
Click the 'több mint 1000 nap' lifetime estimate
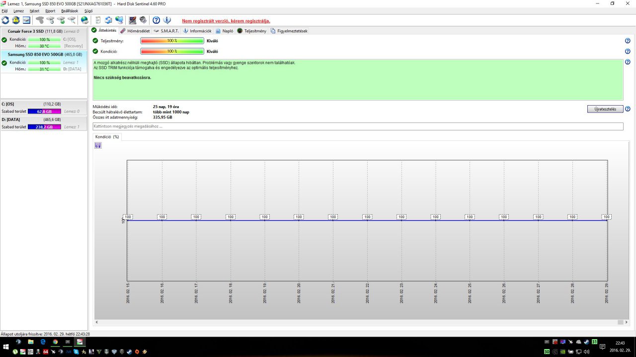click(x=171, y=112)
